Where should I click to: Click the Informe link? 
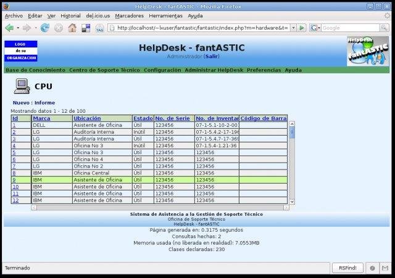44,103
